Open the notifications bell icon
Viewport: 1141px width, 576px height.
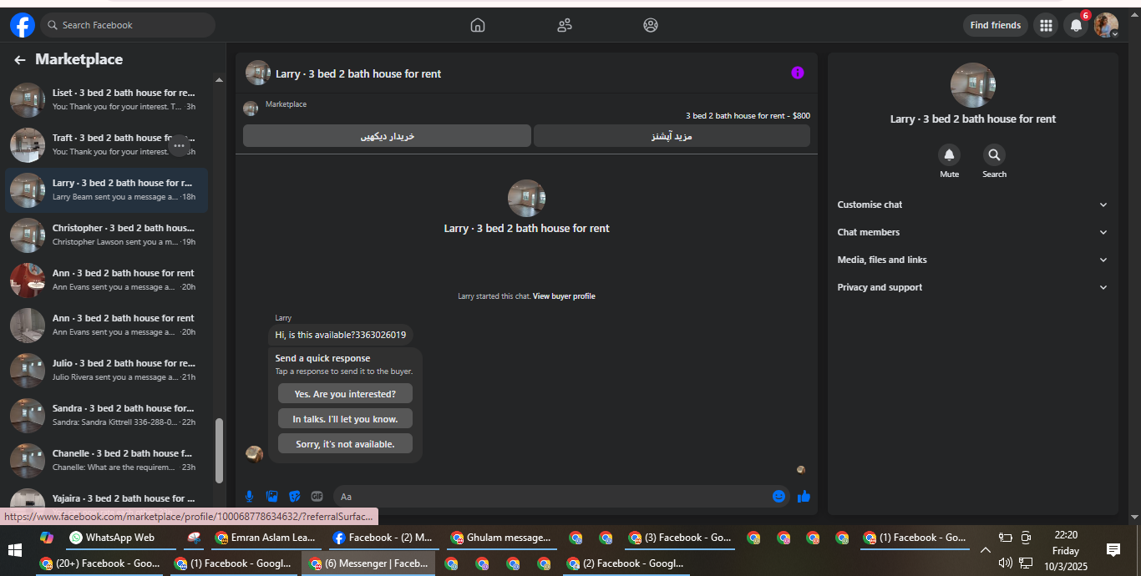point(1076,25)
